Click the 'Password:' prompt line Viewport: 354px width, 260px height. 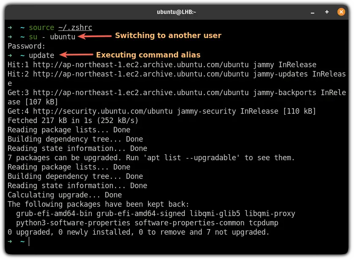26,46
